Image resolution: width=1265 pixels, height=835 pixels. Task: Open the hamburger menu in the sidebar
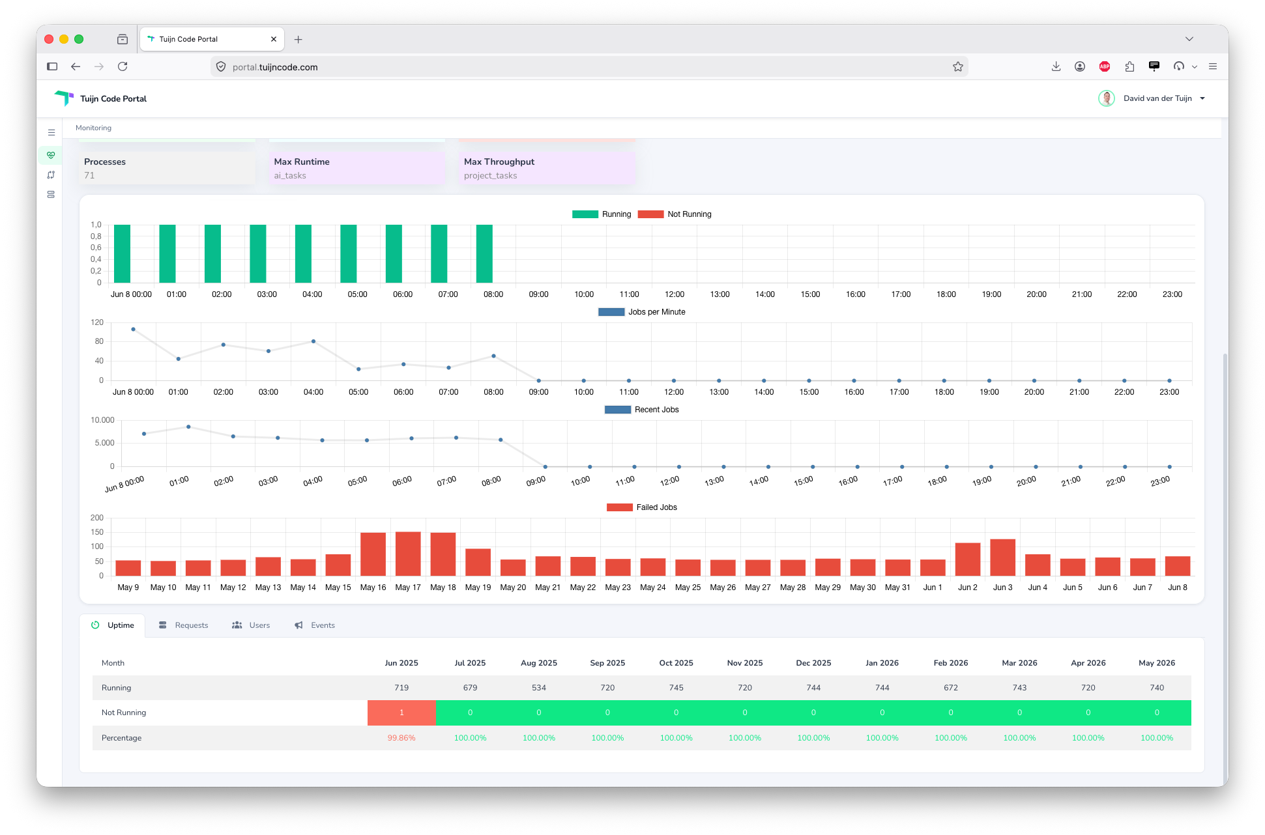pyautogui.click(x=51, y=132)
